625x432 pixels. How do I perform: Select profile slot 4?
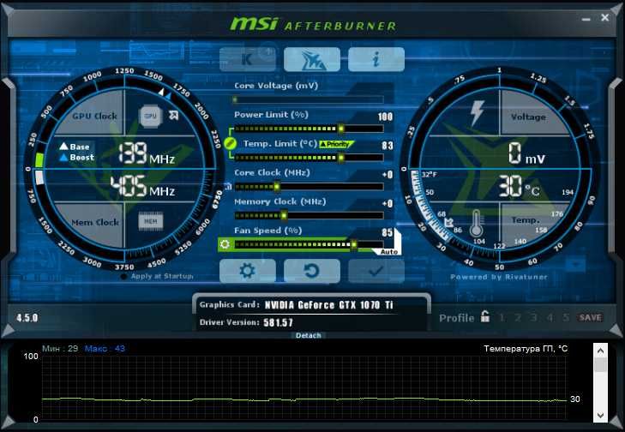(x=550, y=318)
